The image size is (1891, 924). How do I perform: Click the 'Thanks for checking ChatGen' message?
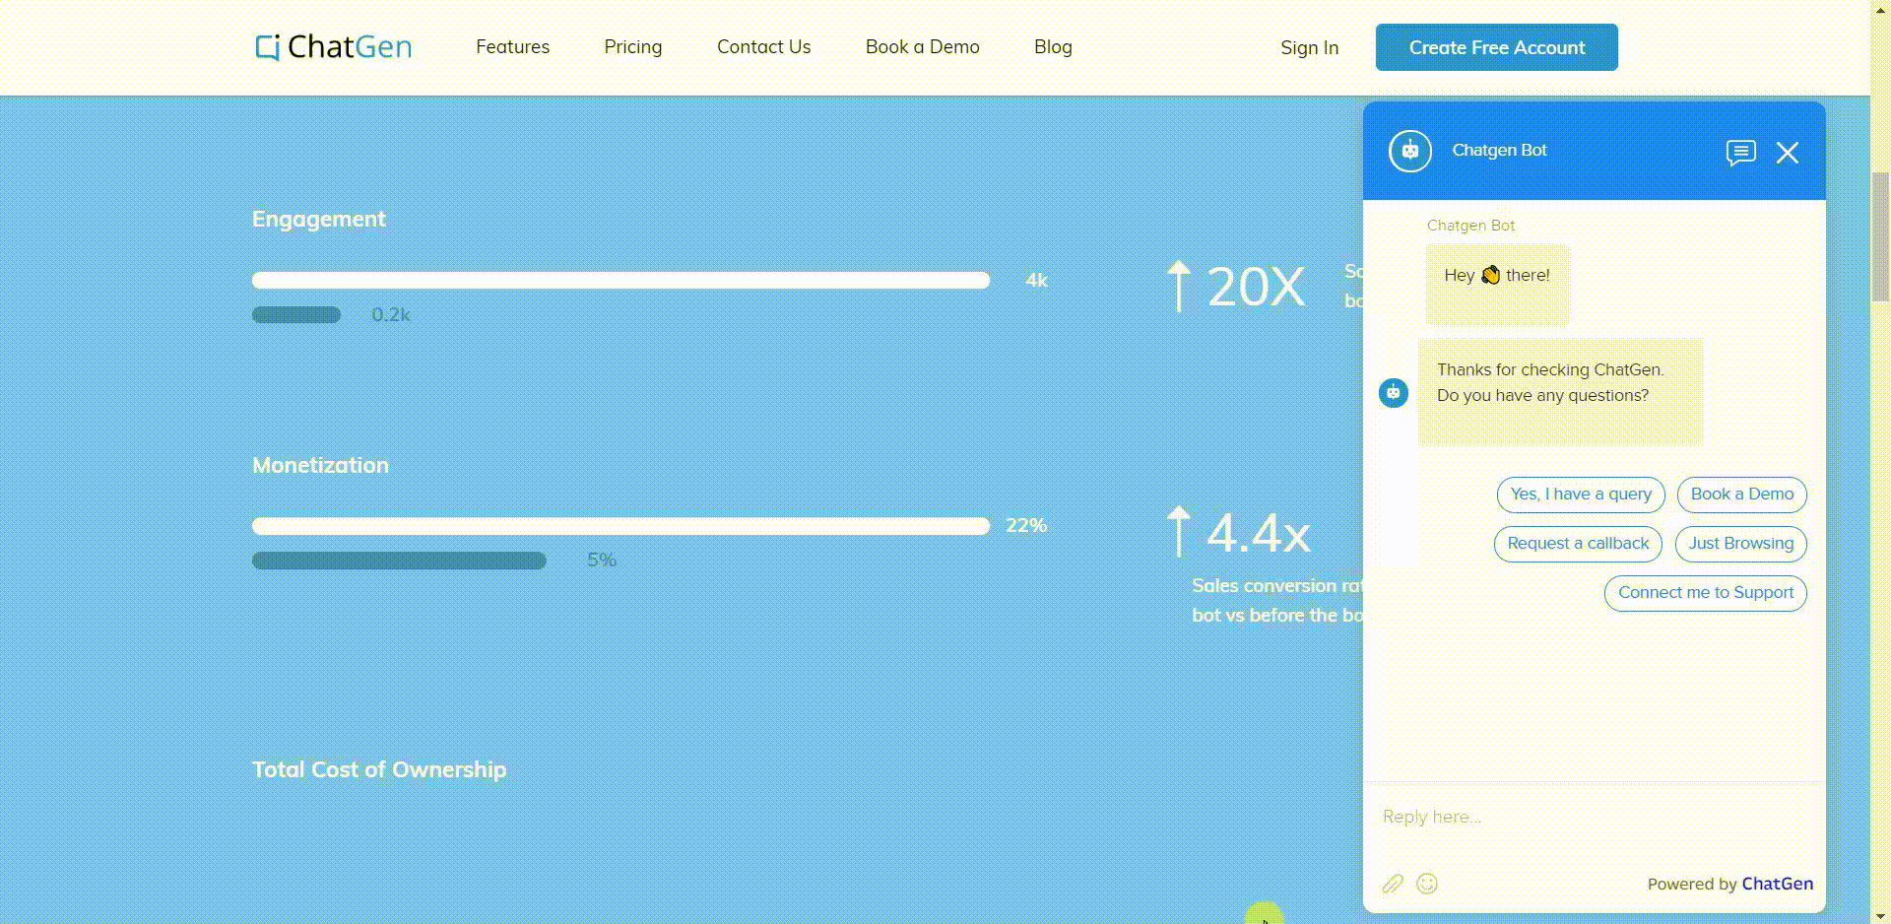pyautogui.click(x=1560, y=391)
